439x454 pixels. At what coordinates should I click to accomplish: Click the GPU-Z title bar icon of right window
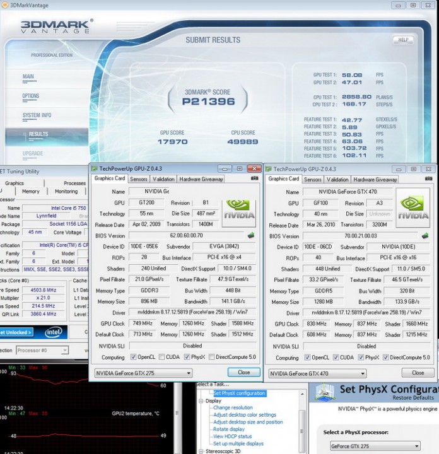click(x=268, y=169)
